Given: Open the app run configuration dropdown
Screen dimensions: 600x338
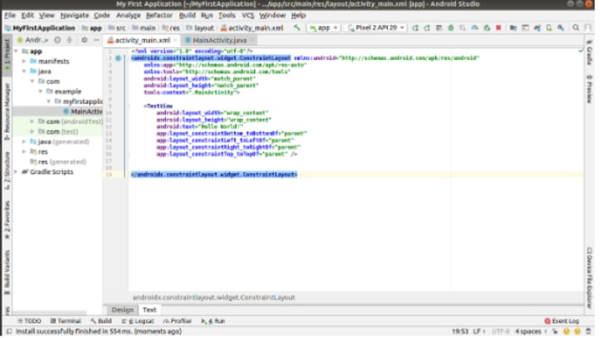Looking at the screenshot, I should 323,27.
